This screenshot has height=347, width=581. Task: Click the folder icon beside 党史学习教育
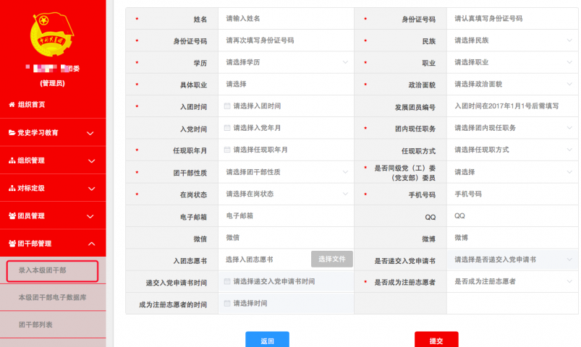(x=12, y=133)
